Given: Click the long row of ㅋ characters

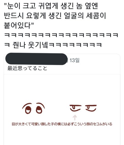Looking at the screenshot, I should pyautogui.click(x=61, y=35).
